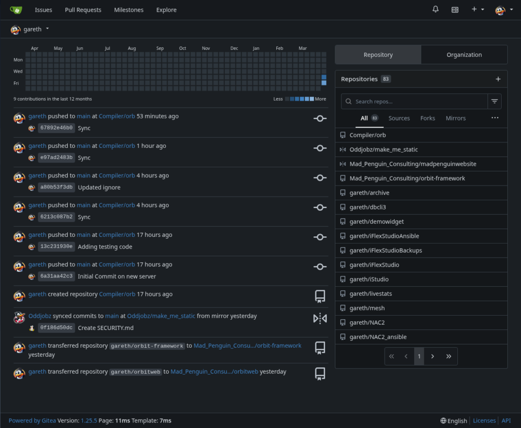
Task: Switch to the Organization tab
Action: tap(464, 55)
